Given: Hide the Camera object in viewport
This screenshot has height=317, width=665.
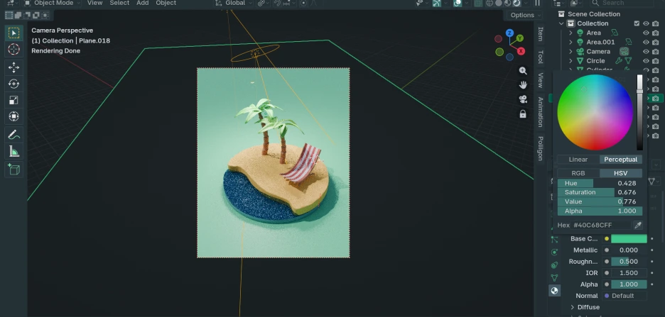Looking at the screenshot, I should tap(646, 52).
